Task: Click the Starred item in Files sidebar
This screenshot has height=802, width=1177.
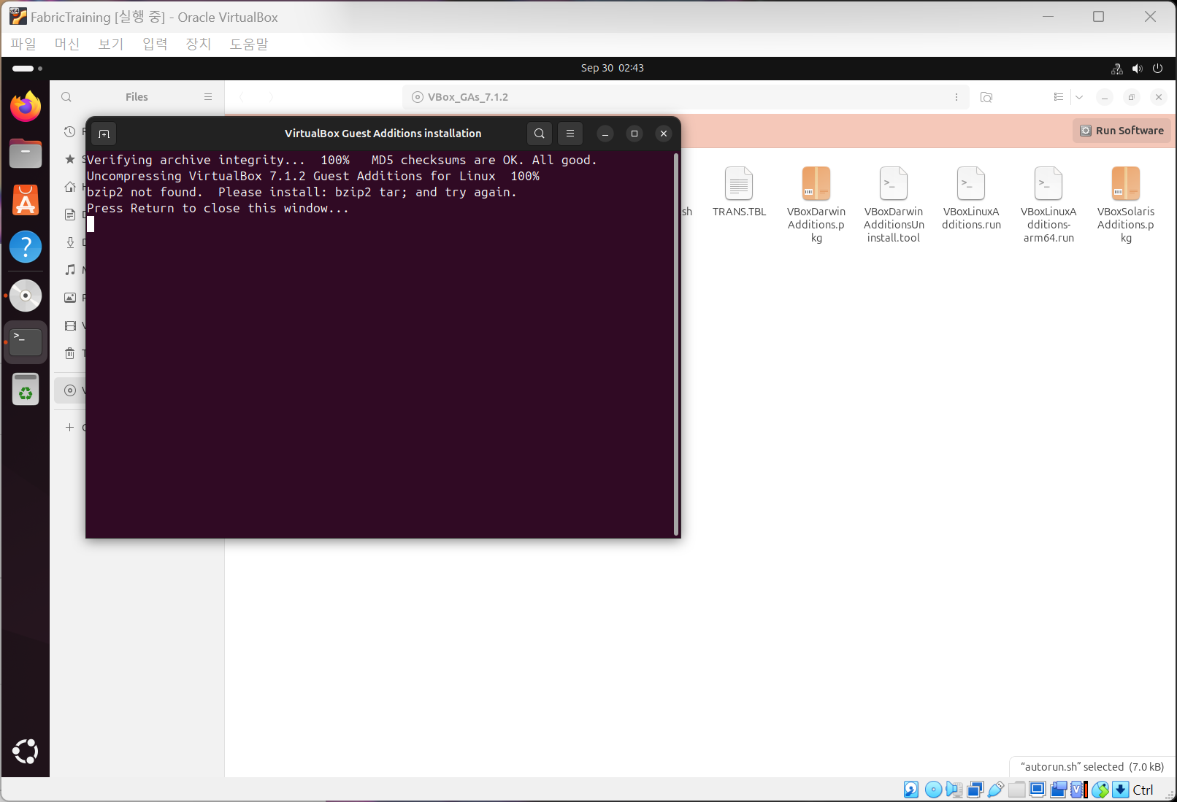Action: (70, 159)
